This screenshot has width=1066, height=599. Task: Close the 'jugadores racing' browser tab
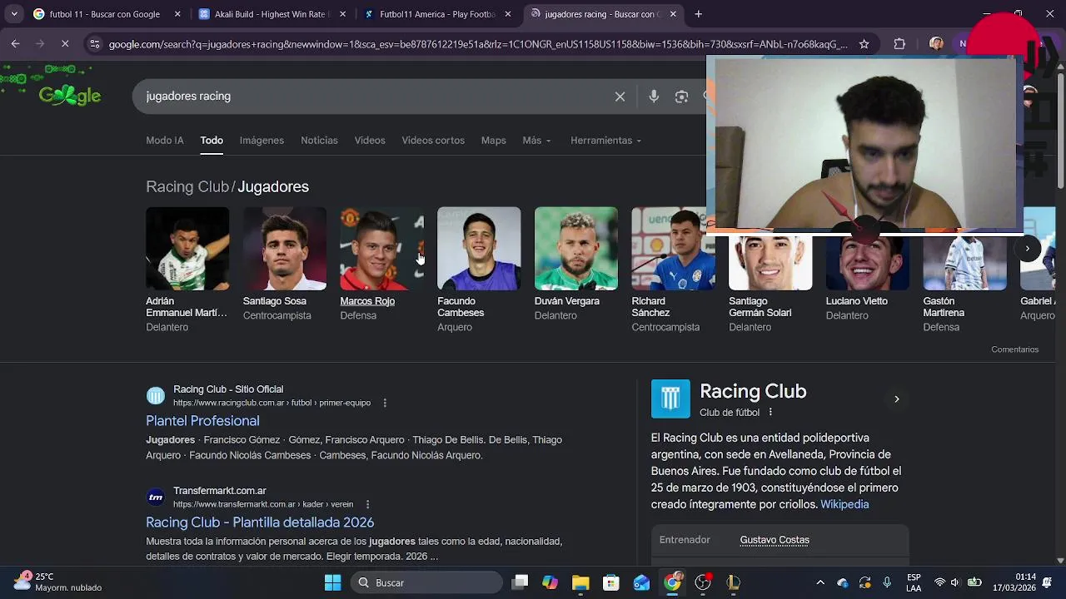[673, 14]
